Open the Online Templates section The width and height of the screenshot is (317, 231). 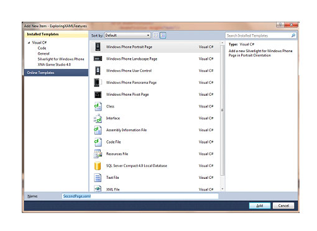56,73
